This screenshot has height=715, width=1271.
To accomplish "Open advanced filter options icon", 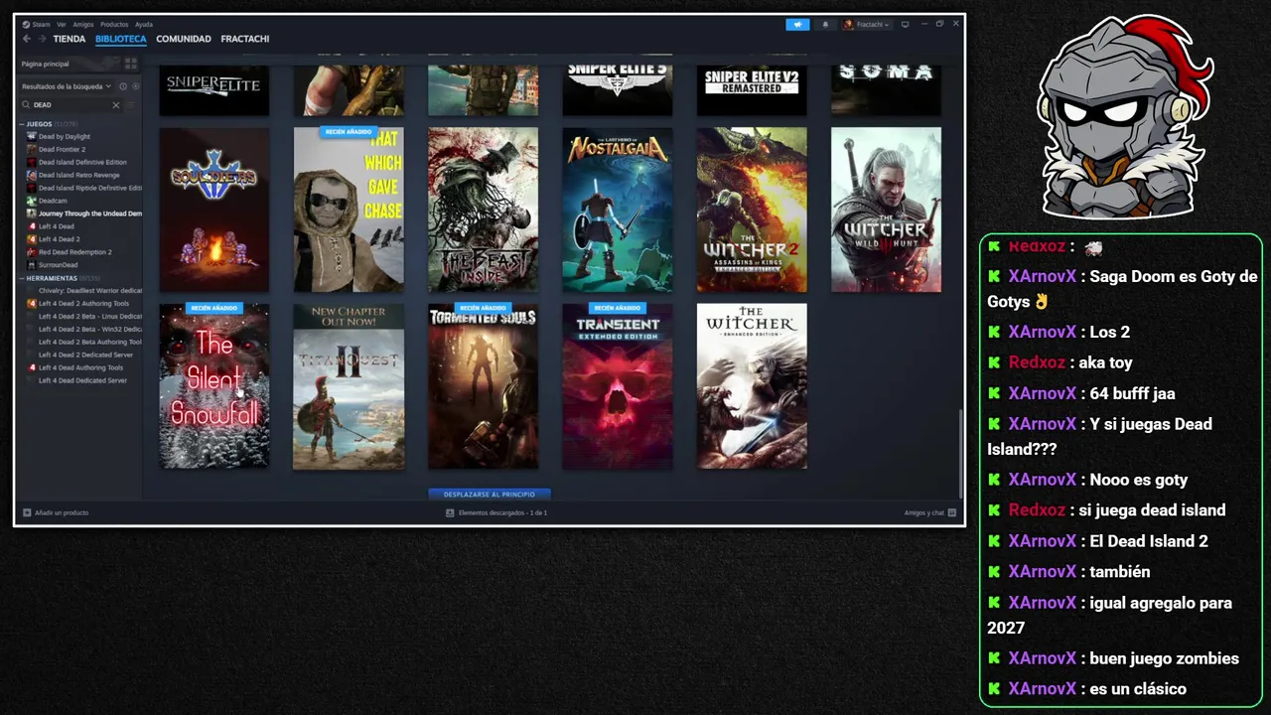I will click(x=131, y=104).
